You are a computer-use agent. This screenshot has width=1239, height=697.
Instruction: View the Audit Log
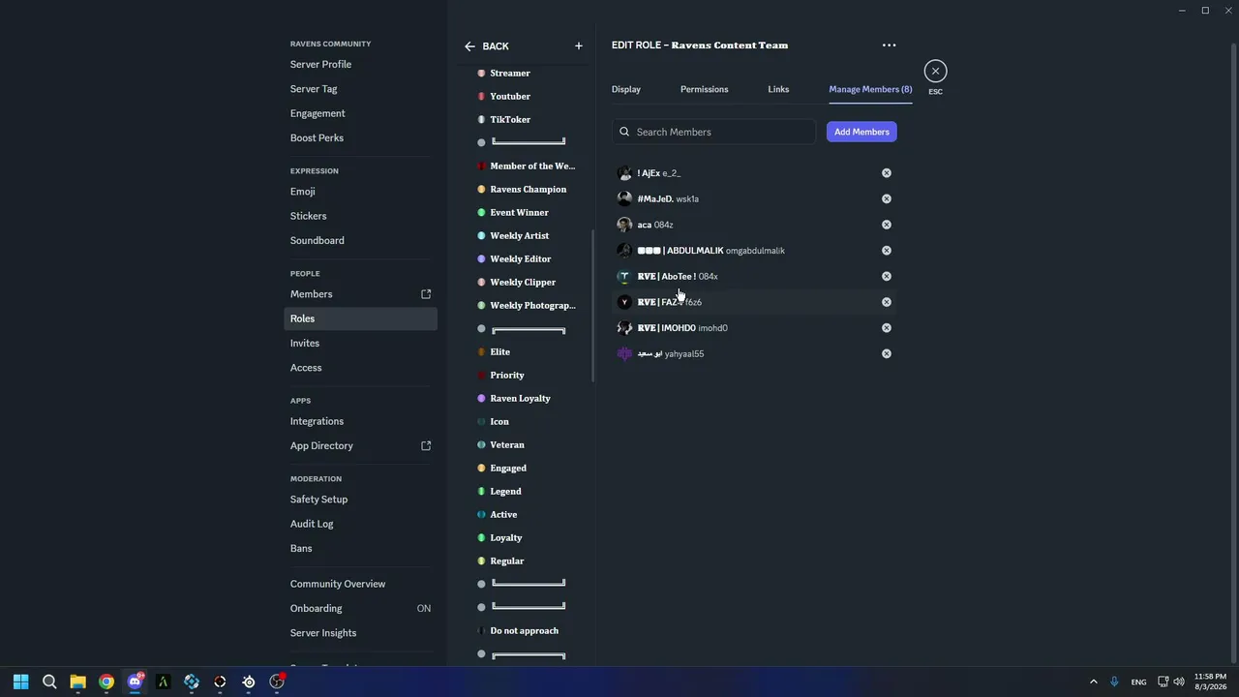(x=361, y=524)
